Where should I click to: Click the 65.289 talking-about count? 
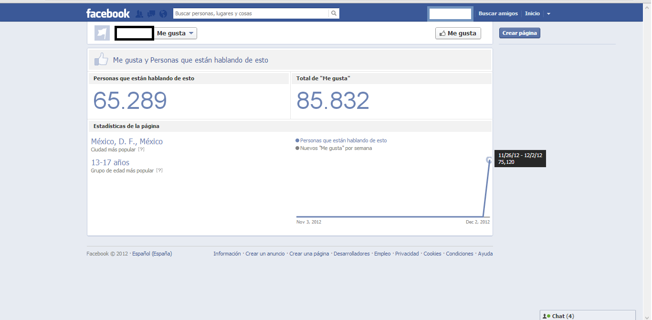point(130,101)
